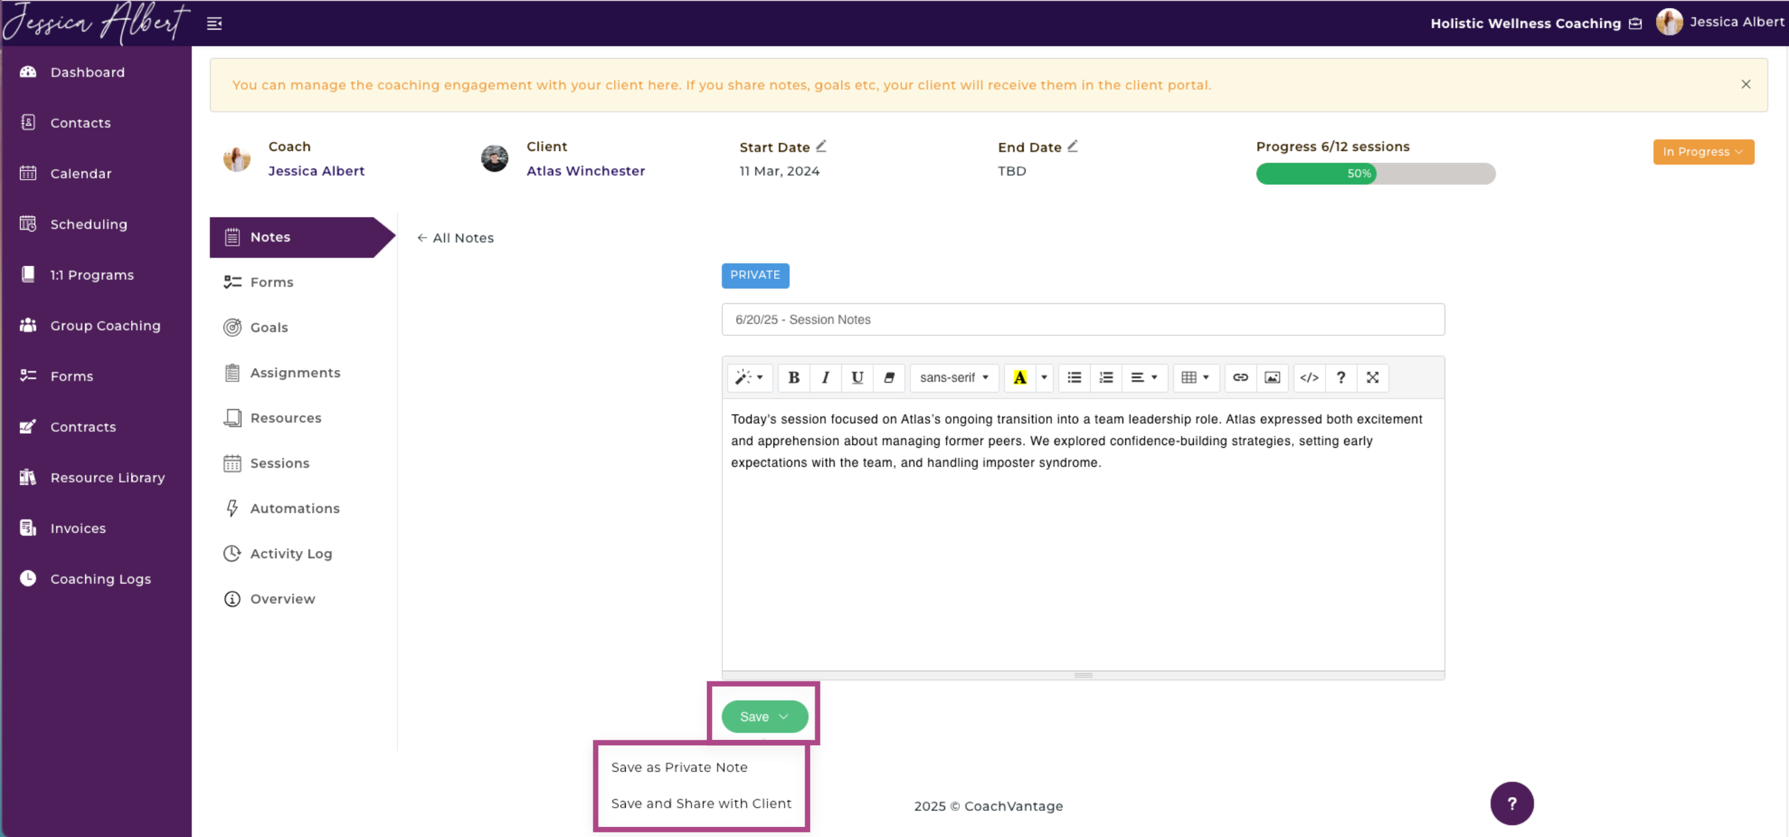Insert an ordered numbered list

(x=1106, y=378)
